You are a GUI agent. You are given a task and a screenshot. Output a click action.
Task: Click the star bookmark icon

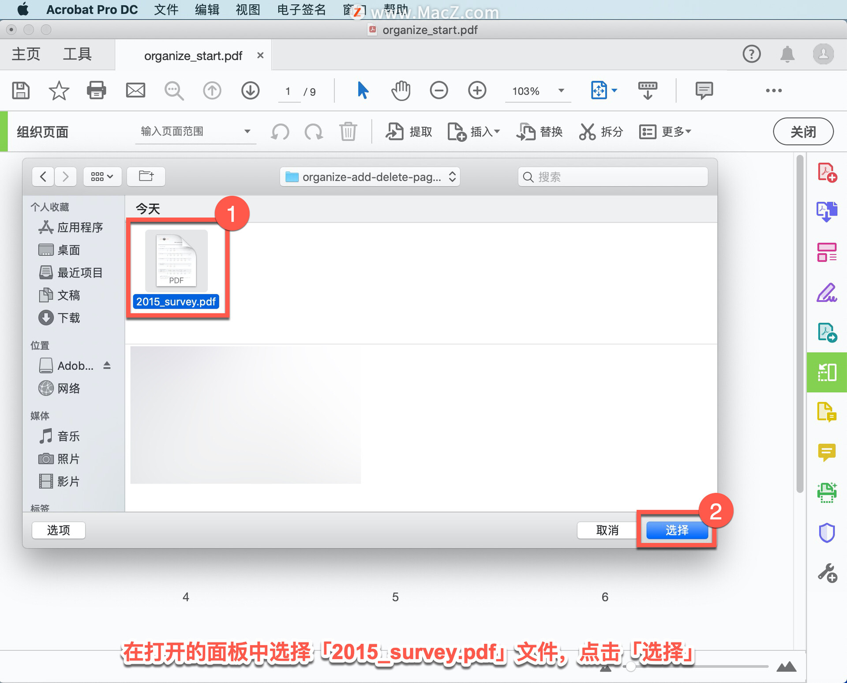[x=59, y=91]
